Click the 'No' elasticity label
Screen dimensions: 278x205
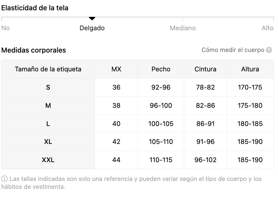[x=6, y=28]
